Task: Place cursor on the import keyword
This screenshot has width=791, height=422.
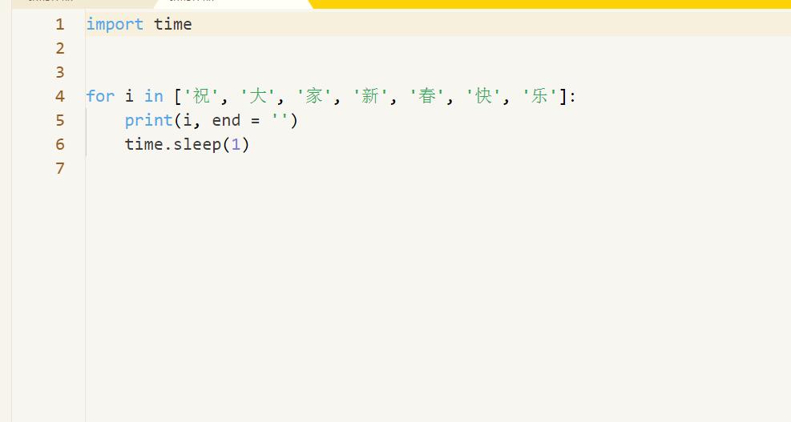Action: point(115,24)
